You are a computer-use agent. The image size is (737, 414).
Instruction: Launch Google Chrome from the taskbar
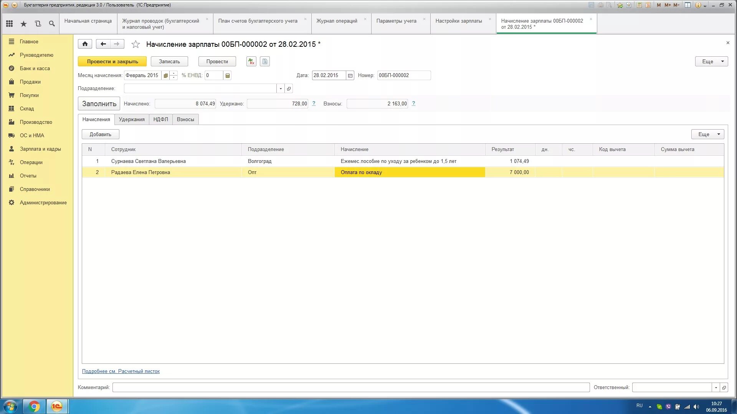34,406
